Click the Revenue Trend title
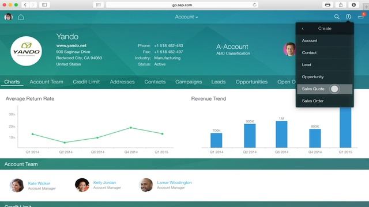Image resolution: width=369 pixels, height=207 pixels. (209, 99)
